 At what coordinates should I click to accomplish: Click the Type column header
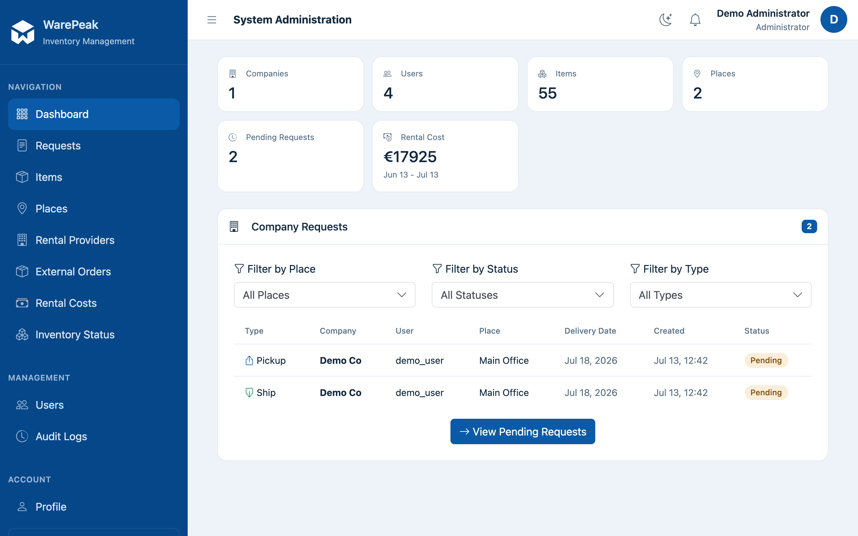pyautogui.click(x=254, y=331)
